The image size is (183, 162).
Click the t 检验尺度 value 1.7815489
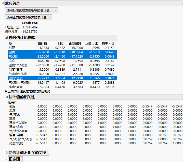[x=30, y=27]
